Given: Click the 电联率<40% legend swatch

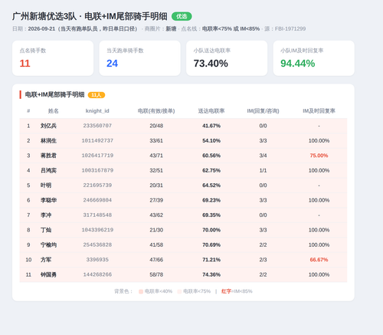Looking at the screenshot, I should click(141, 291).
